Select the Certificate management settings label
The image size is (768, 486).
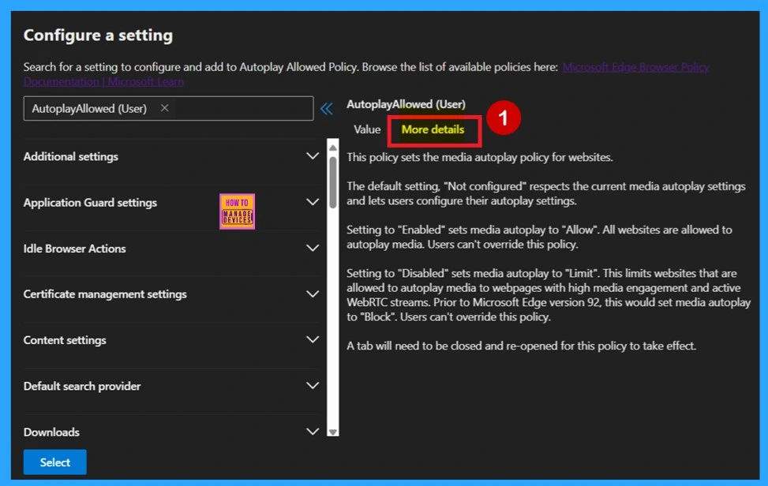point(105,294)
